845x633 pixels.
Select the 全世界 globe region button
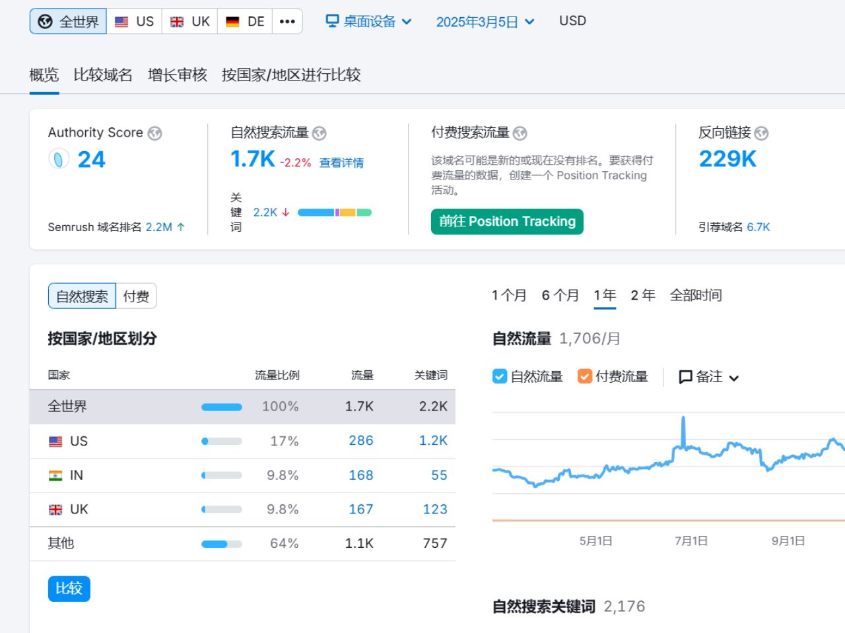pyautogui.click(x=68, y=21)
